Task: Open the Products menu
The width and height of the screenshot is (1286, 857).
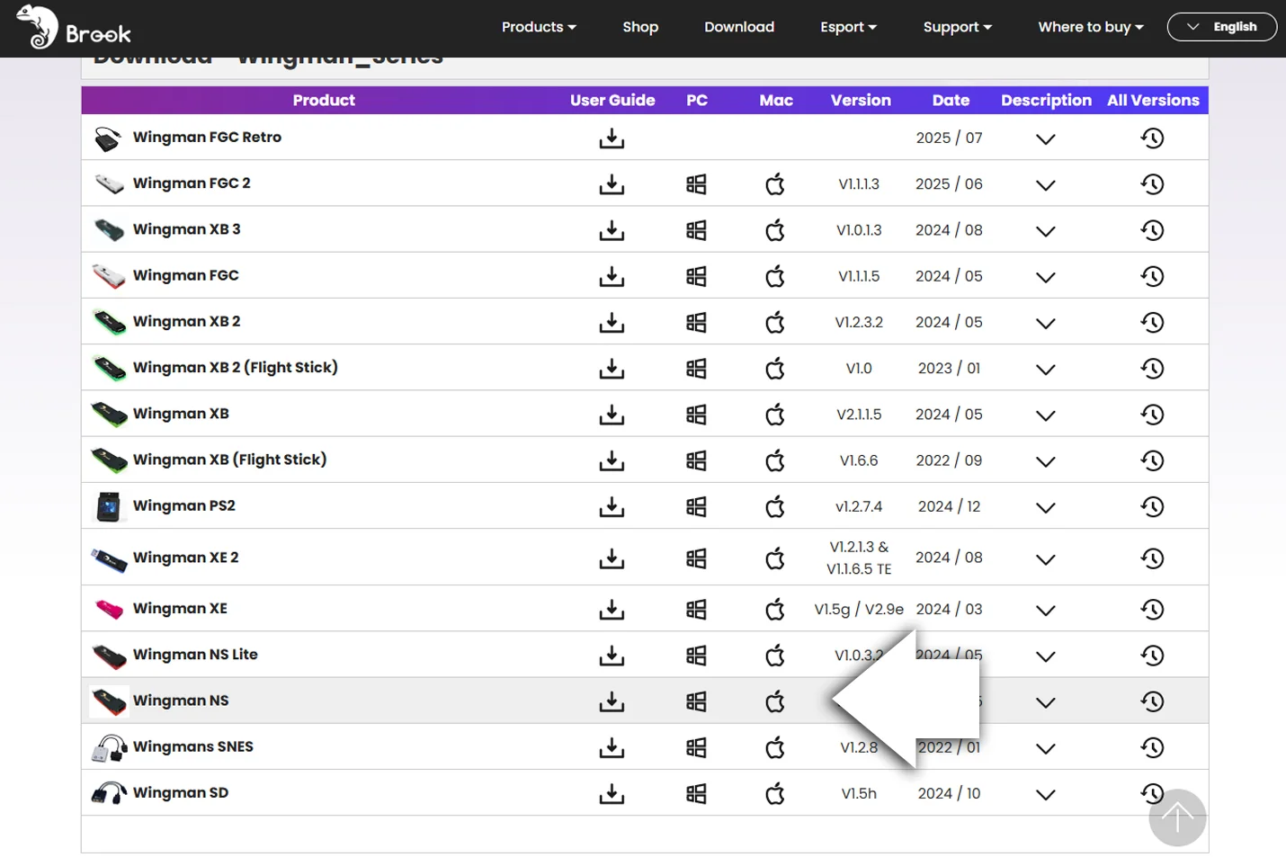Action: [x=539, y=27]
